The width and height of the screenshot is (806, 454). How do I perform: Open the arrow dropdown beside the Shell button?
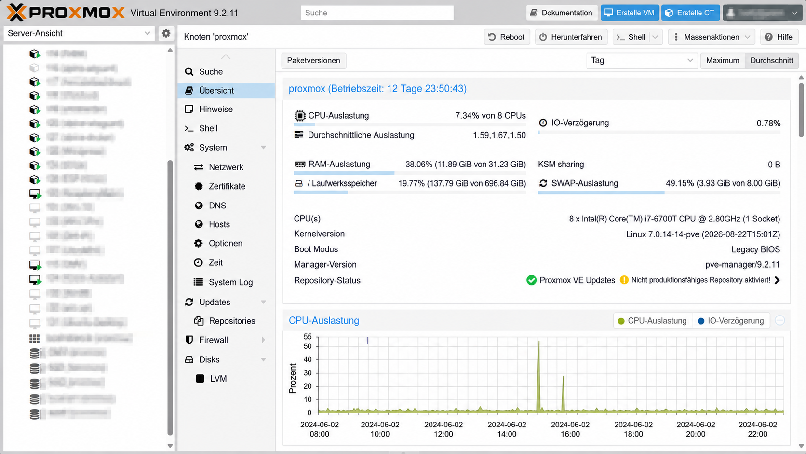point(656,37)
